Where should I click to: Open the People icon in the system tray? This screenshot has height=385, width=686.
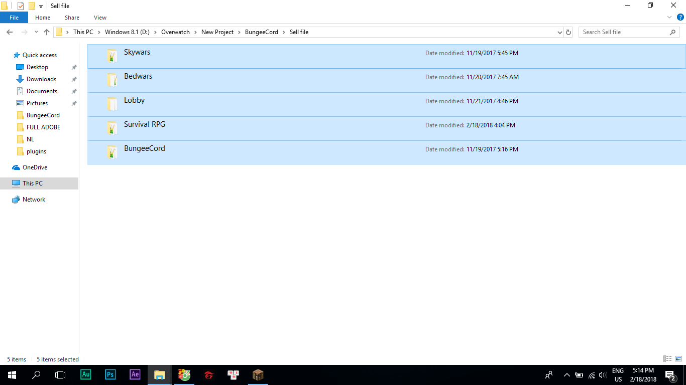(549, 375)
